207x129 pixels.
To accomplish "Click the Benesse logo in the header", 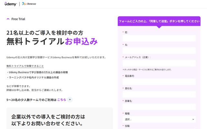I will coord(29,4).
